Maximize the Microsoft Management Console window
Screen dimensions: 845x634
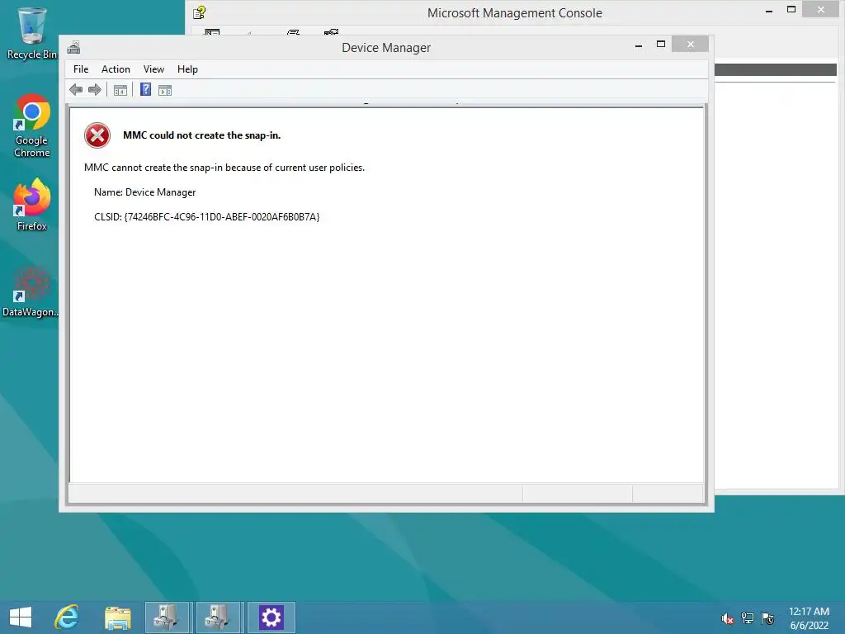[x=791, y=9]
